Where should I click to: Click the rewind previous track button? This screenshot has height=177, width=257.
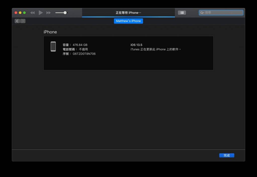[x=32, y=13]
